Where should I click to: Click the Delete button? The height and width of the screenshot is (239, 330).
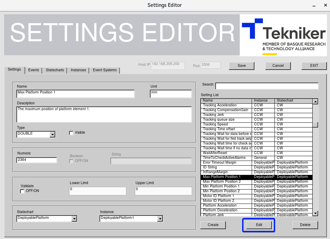(305, 225)
